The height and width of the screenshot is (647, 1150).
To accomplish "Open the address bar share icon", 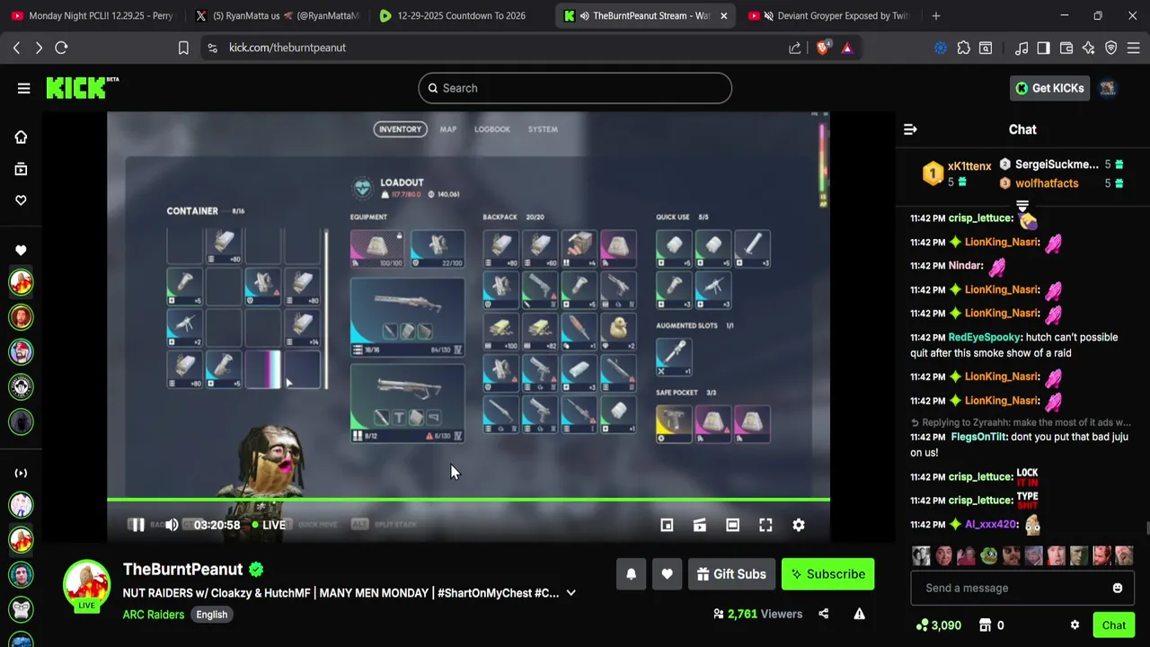I will point(795,48).
